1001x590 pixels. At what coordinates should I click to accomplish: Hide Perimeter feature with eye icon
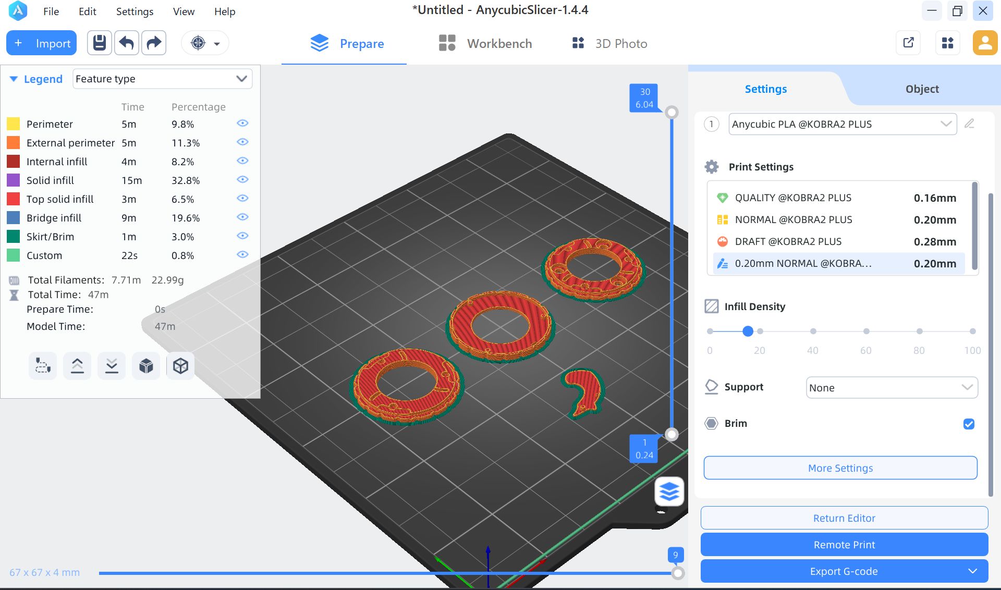pos(242,124)
